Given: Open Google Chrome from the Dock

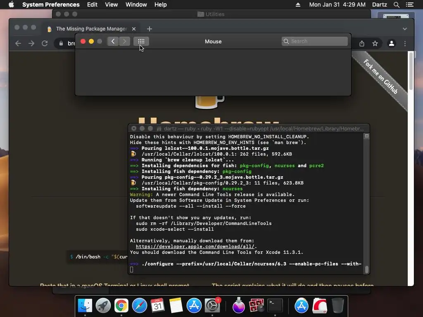Looking at the screenshot, I should [x=121, y=305].
